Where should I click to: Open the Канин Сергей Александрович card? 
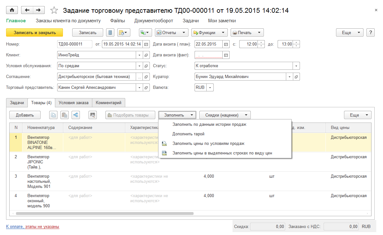pos(146,88)
